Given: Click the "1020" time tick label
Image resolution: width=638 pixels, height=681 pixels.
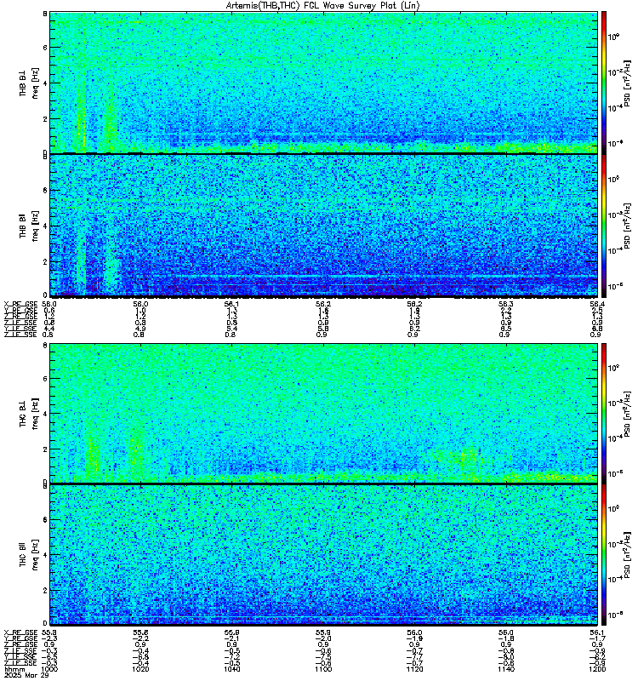Looking at the screenshot, I should 140,669.
